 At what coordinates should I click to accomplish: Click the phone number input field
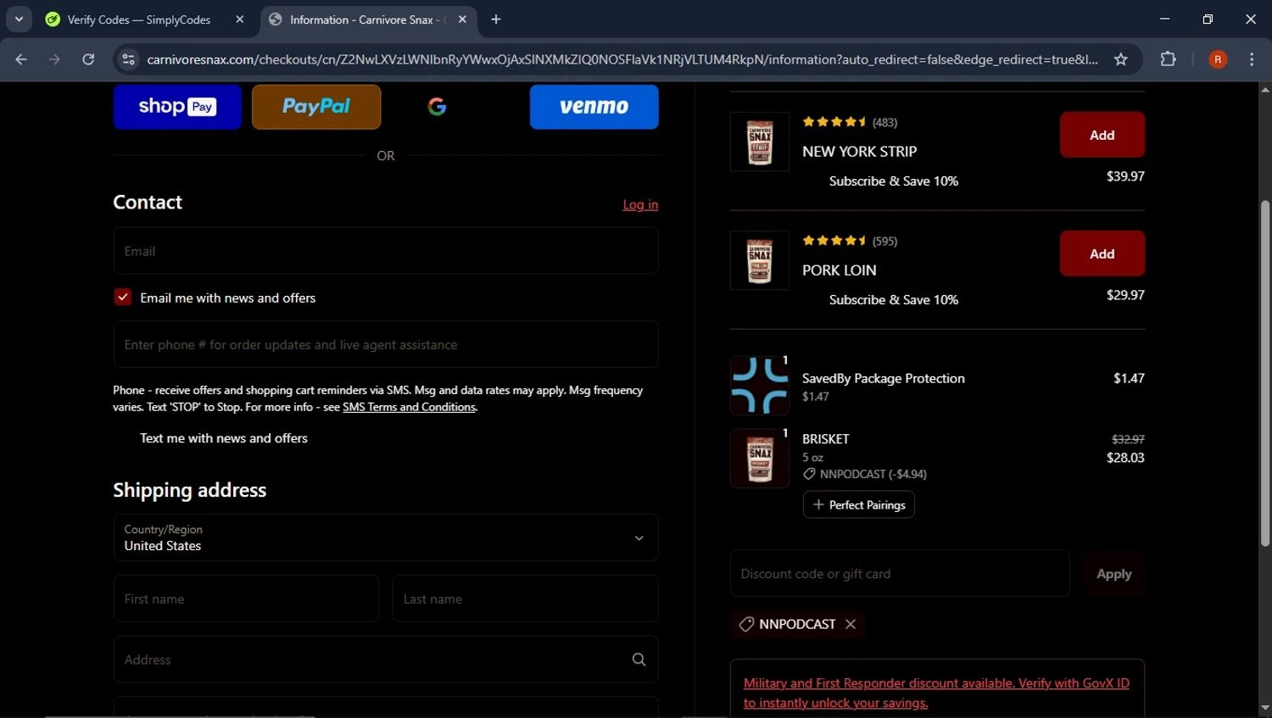[386, 344]
